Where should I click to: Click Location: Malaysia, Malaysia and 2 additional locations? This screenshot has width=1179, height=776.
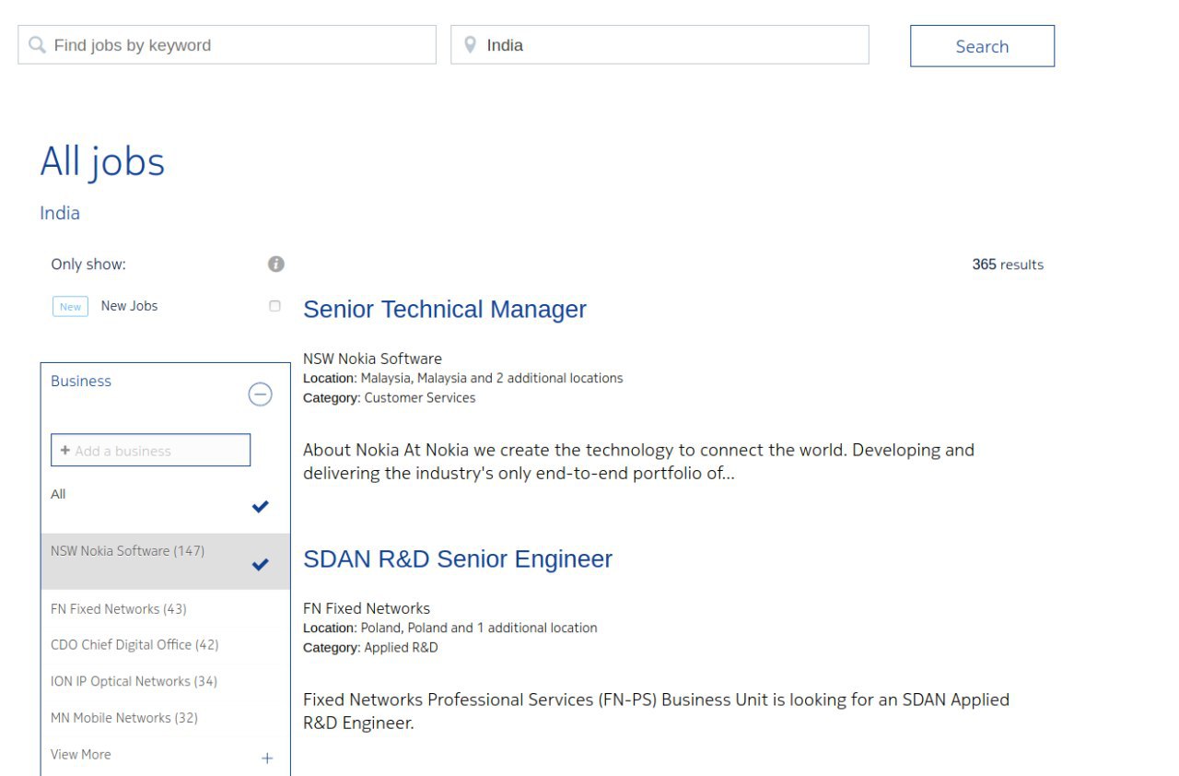pos(463,378)
